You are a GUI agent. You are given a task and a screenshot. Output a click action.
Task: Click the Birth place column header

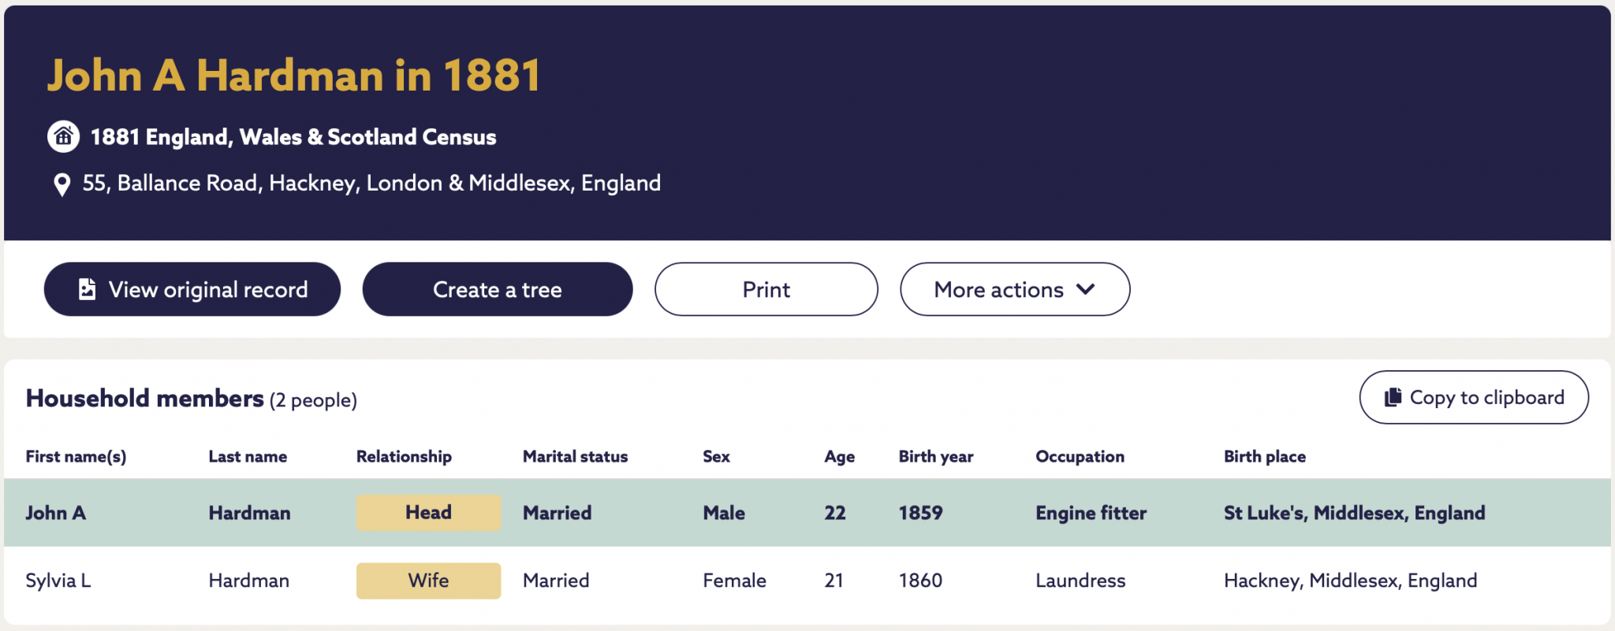(1265, 457)
